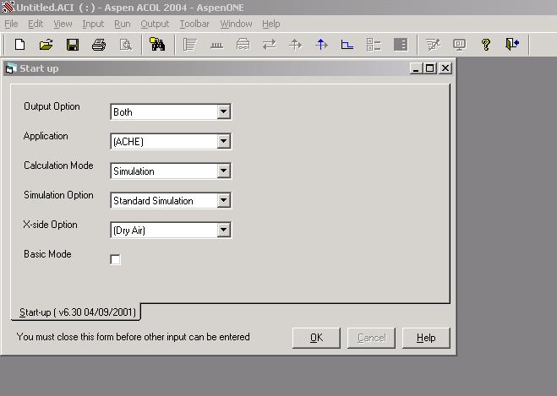Open the Output menu
The height and width of the screenshot is (396, 557).
pos(155,24)
